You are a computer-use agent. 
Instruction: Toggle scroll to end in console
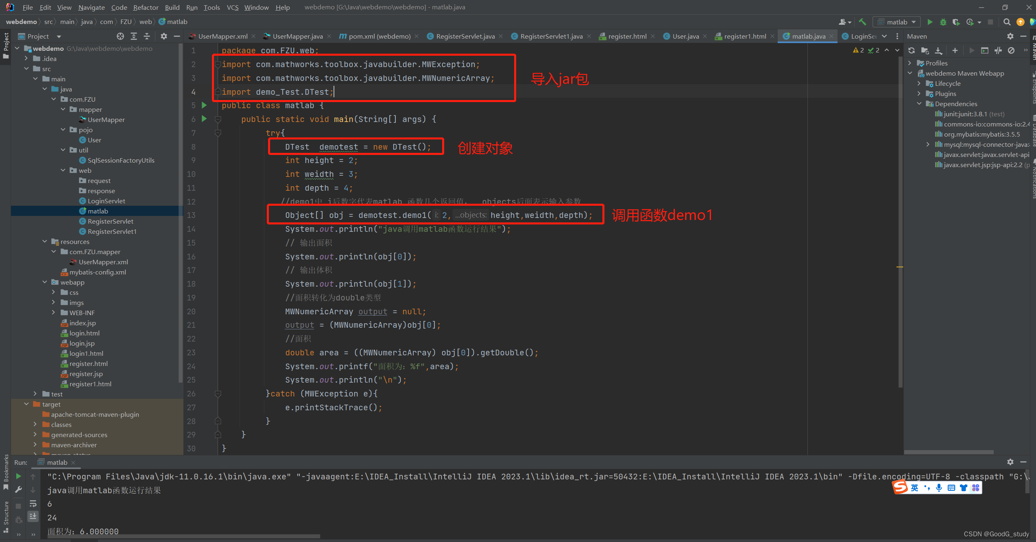pyautogui.click(x=33, y=516)
